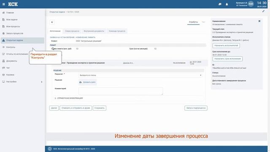
Task: Click Назначить исполнителей button
Action: pyautogui.click(x=226, y=46)
